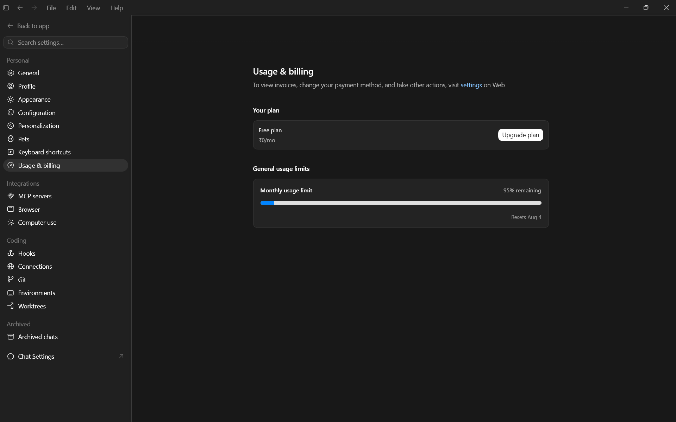676x422 pixels.
Task: Click the General gear icon
Action: pyautogui.click(x=11, y=73)
